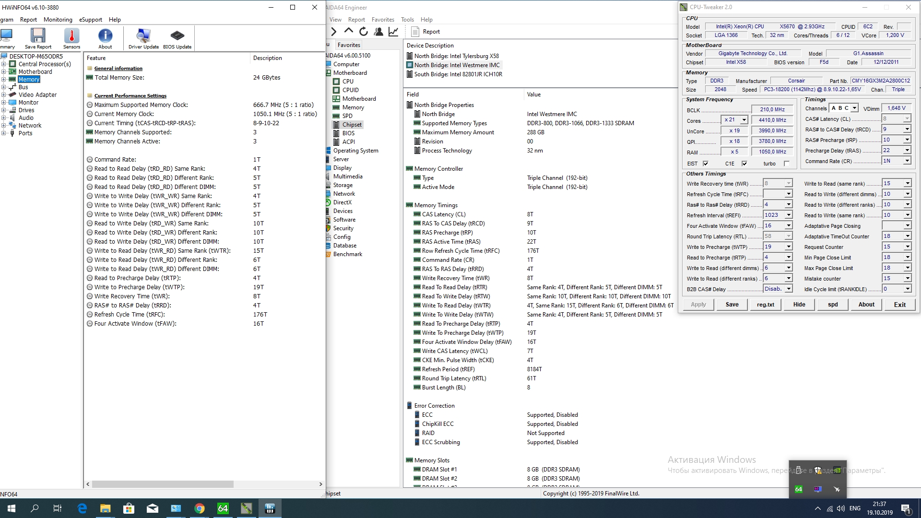This screenshot has width=921, height=518.
Task: Open the Cores multiplier dropdown
Action: [x=744, y=120]
